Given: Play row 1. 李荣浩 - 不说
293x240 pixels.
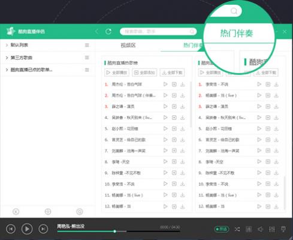Looking at the screenshot, I should click(259, 84).
